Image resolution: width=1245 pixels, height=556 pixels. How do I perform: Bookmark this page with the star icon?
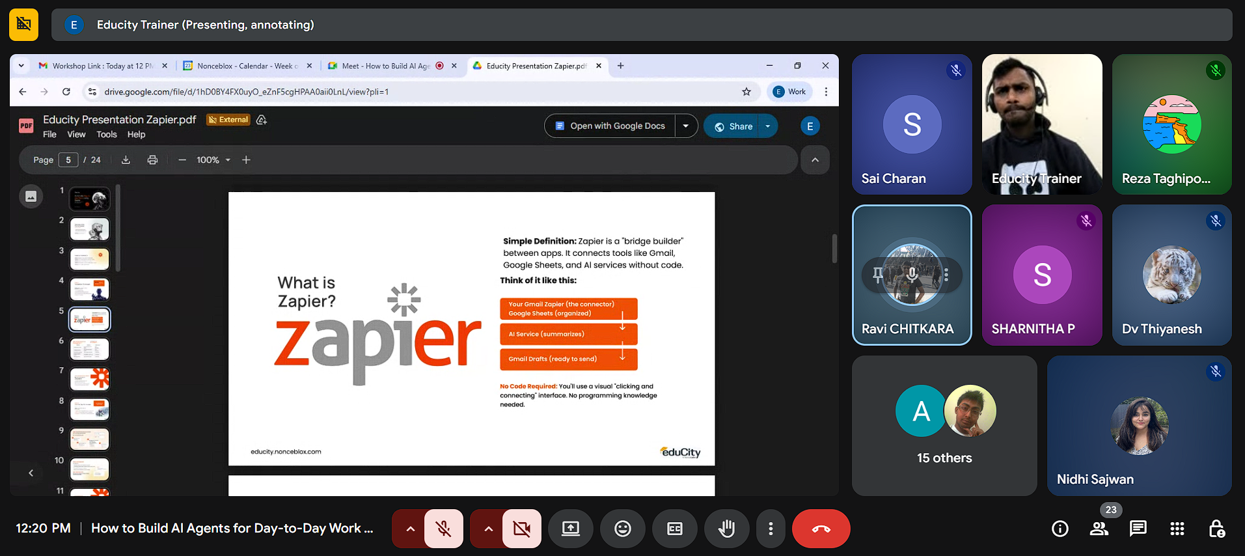pos(746,92)
